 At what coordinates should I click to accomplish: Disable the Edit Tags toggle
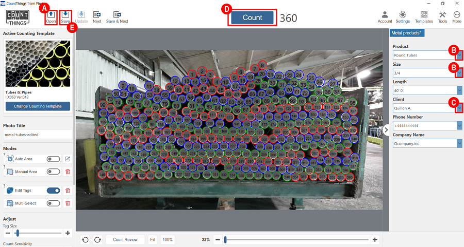53,191
